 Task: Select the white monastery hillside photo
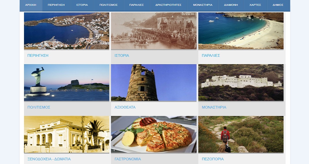[241, 83]
